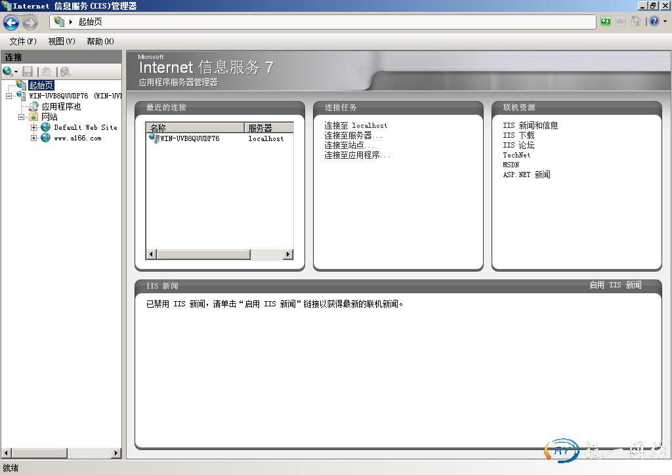Viewport: 672px width, 475px height.
Task: Open Help with the question mark icon
Action: point(654,22)
